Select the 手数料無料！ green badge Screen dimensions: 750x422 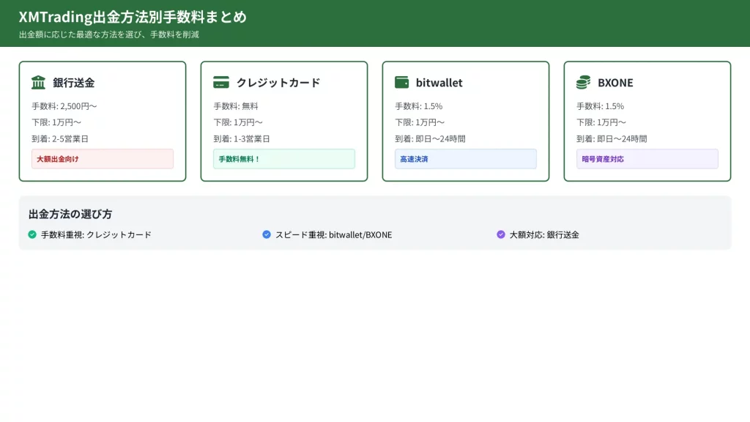click(x=284, y=159)
